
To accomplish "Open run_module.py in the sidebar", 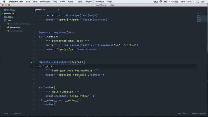I will 17,31.
